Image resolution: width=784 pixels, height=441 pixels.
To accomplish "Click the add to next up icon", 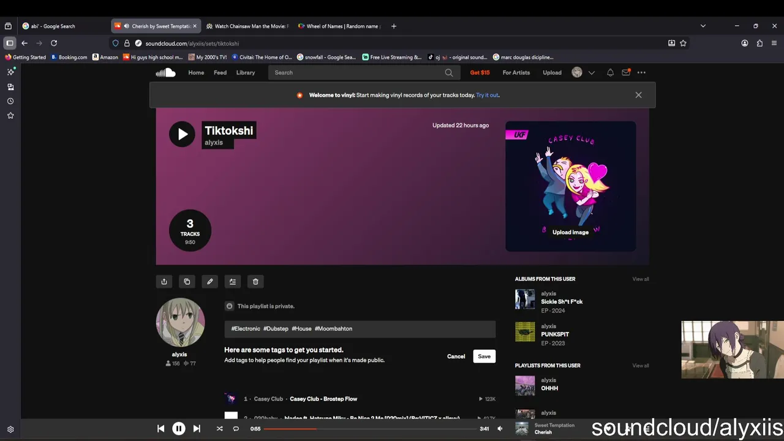I will click(x=233, y=282).
